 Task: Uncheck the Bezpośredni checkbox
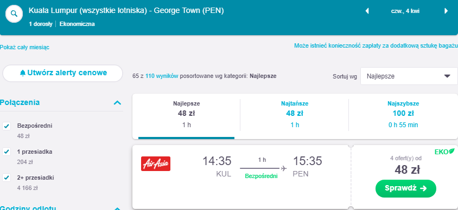(7, 126)
